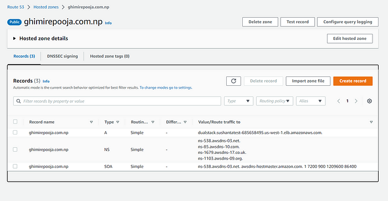The image size is (388, 201).
Task: Open the Alias filter dropdown
Action: [x=310, y=101]
